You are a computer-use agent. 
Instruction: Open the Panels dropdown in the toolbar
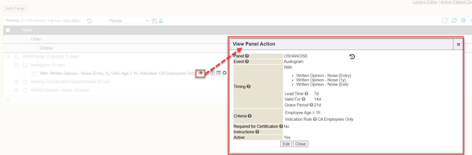(x=129, y=21)
